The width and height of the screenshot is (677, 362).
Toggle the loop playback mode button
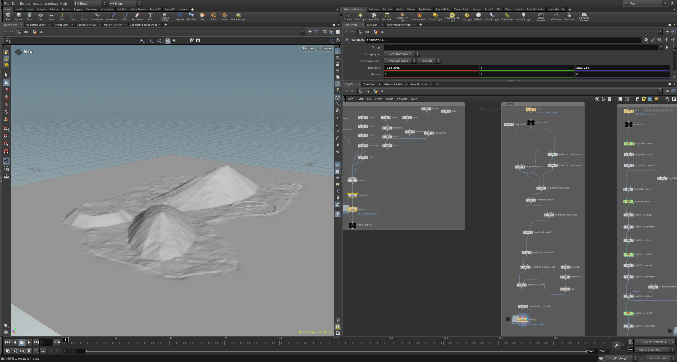[22, 351]
